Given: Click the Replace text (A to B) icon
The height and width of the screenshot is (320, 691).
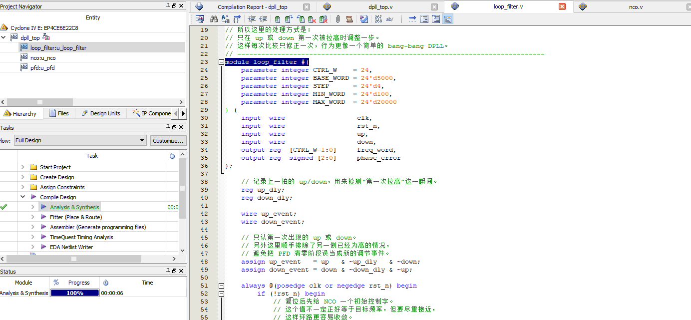Looking at the screenshot, I should [225, 19].
